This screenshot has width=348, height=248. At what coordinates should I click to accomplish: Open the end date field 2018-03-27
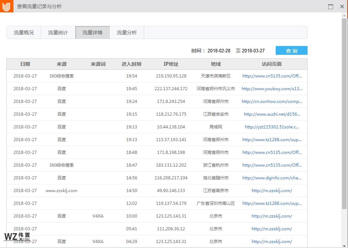[x=253, y=50]
